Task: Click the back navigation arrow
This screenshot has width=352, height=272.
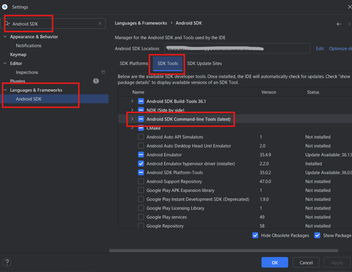Action: pyautogui.click(x=339, y=24)
